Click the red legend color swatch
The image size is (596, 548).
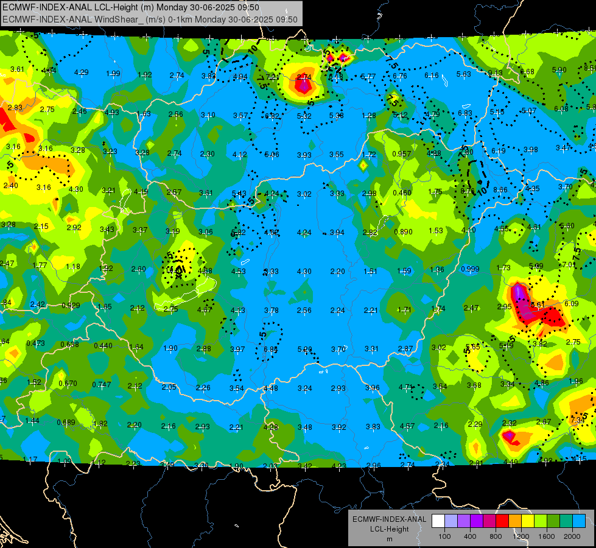[x=502, y=521]
